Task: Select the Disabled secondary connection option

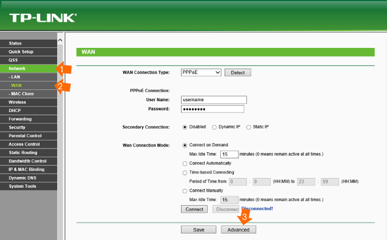Action: [185, 127]
